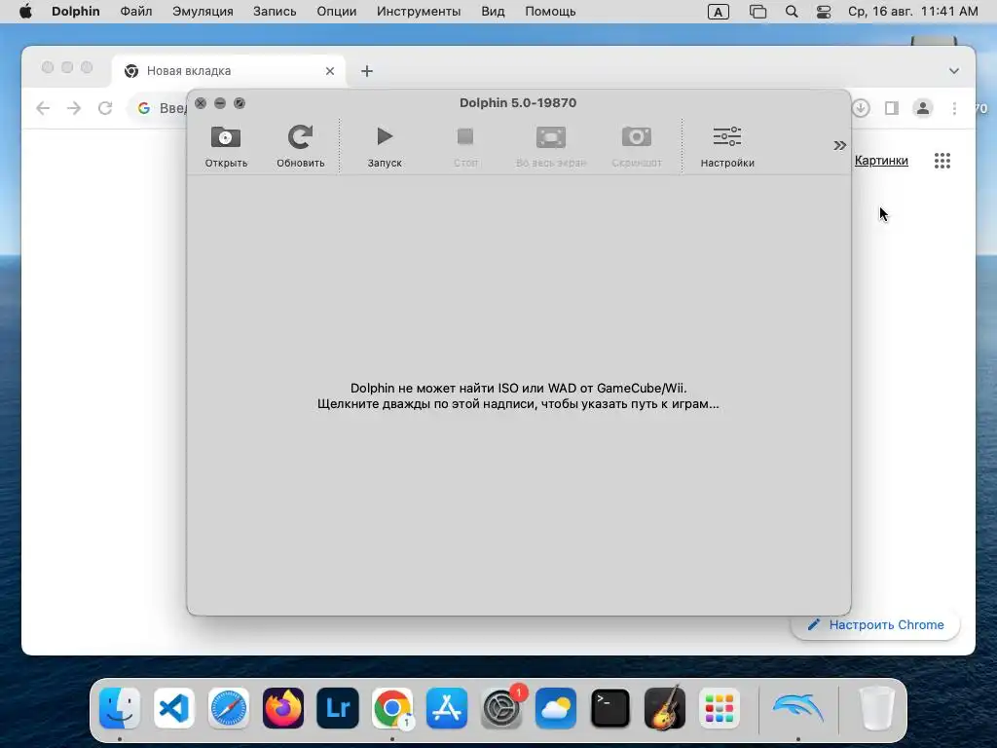Launch Lightroom from the Dock
The height and width of the screenshot is (748, 997).
[x=338, y=708]
